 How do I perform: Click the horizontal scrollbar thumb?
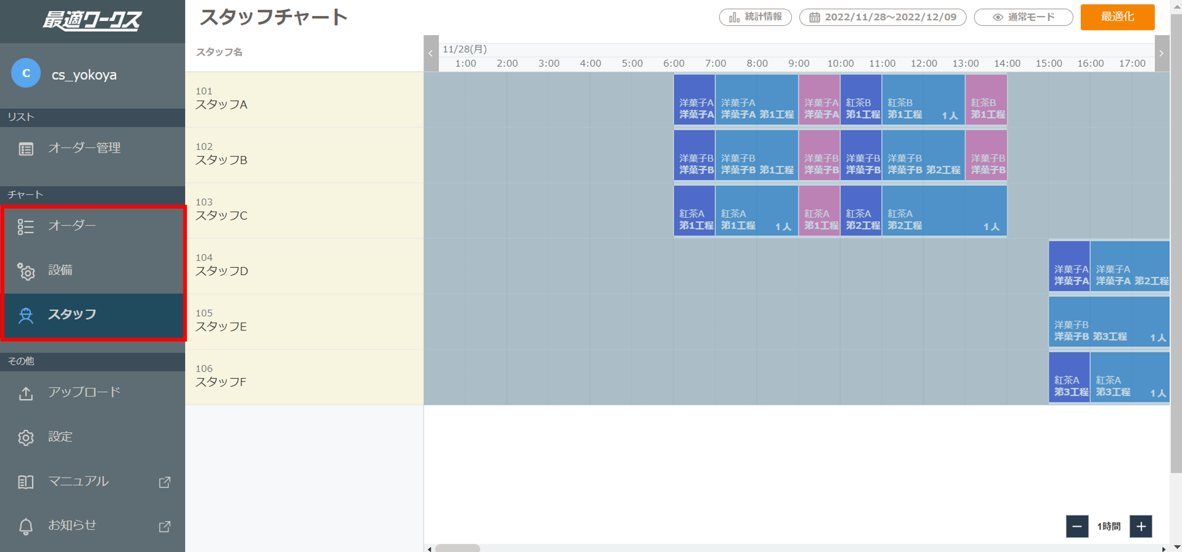point(457,548)
